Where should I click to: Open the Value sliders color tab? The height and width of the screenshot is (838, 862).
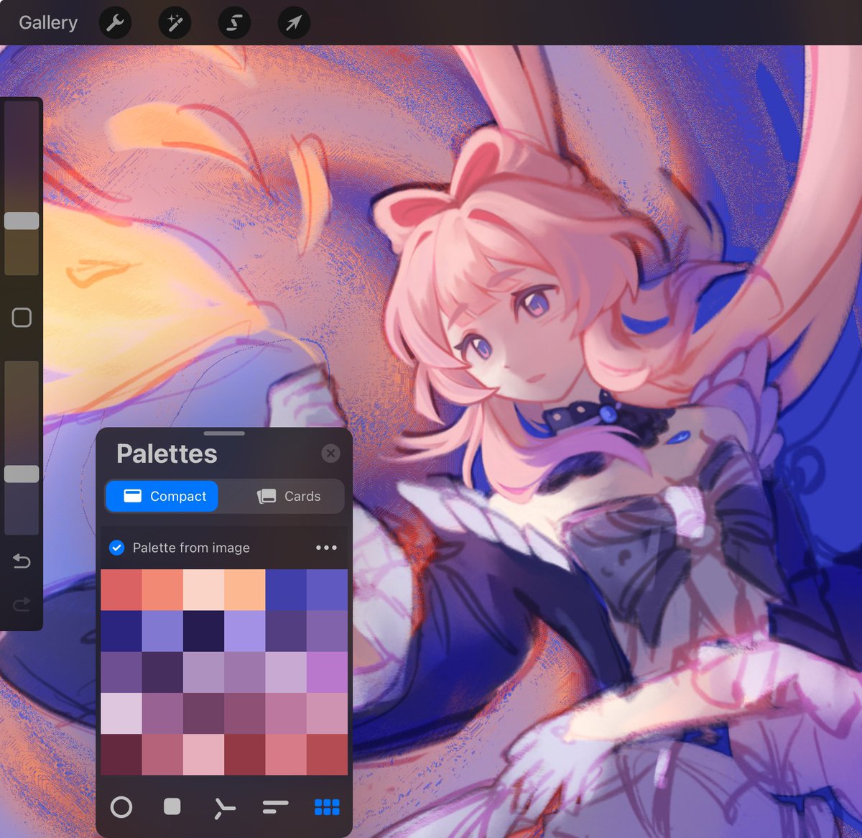coord(275,807)
